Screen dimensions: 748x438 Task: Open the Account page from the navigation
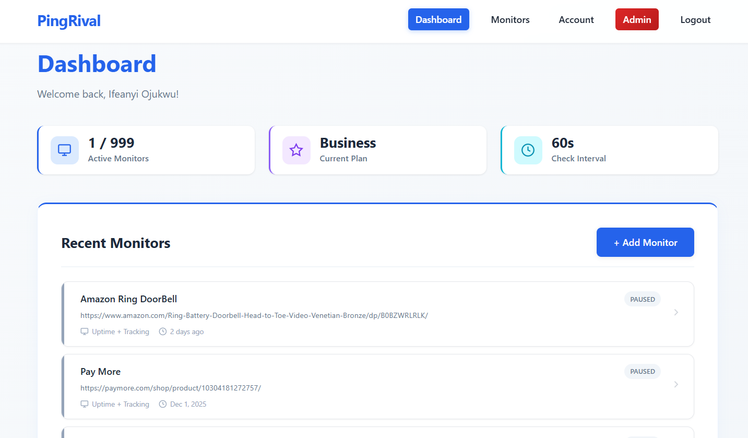(576, 19)
